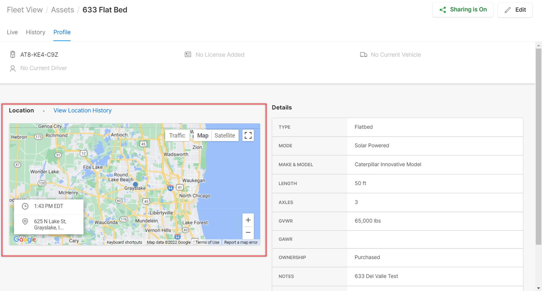Click the 65,000 lbs GVWR value
542x291 pixels.
(x=368, y=221)
